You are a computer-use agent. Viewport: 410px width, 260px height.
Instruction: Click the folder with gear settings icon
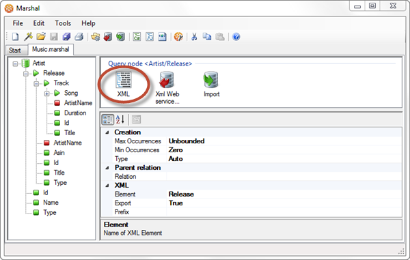[96, 37]
